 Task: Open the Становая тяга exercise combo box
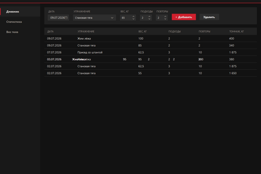pyautogui.click(x=94, y=18)
